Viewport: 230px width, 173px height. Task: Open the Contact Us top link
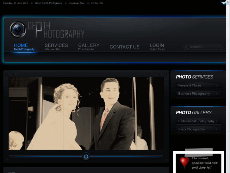tap(97, 3)
